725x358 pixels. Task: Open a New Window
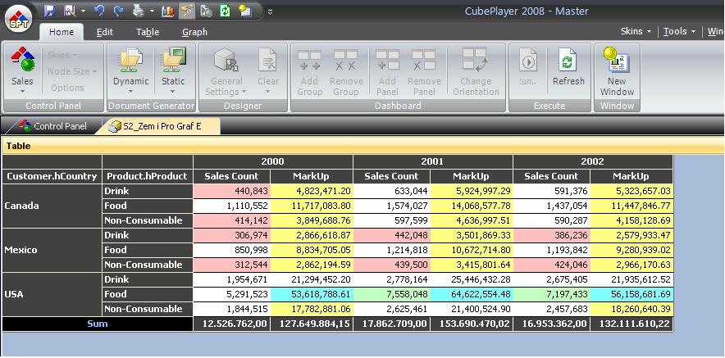tap(617, 72)
